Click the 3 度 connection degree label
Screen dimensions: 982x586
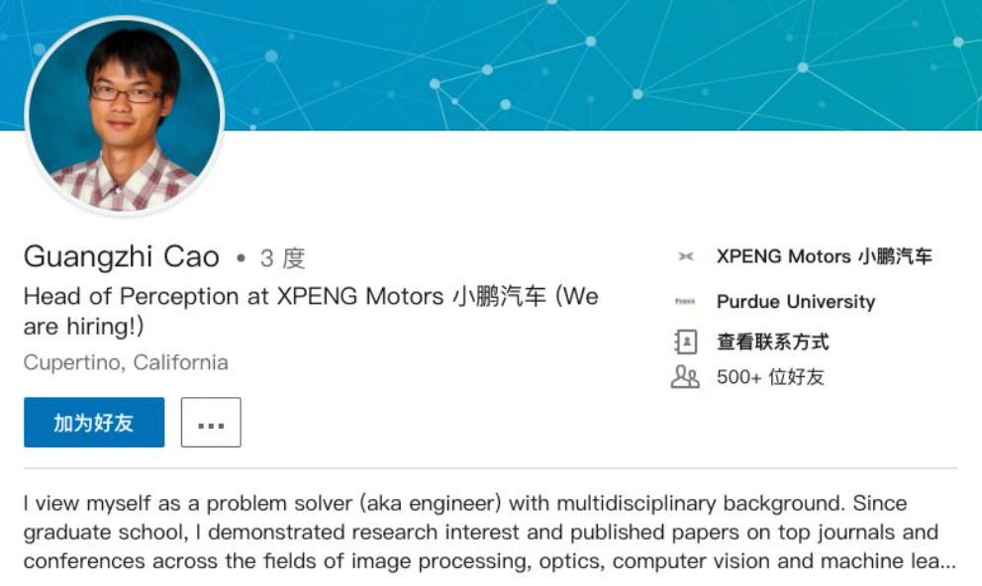tap(282, 258)
